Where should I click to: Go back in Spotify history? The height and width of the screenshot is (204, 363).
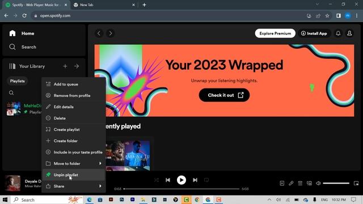(99, 33)
